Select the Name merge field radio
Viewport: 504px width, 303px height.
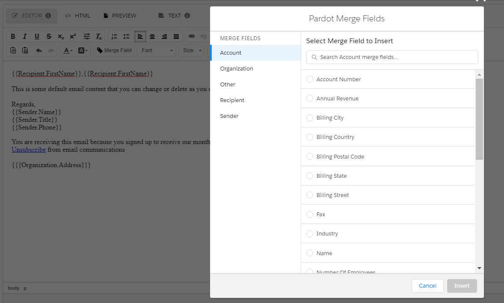pos(309,253)
